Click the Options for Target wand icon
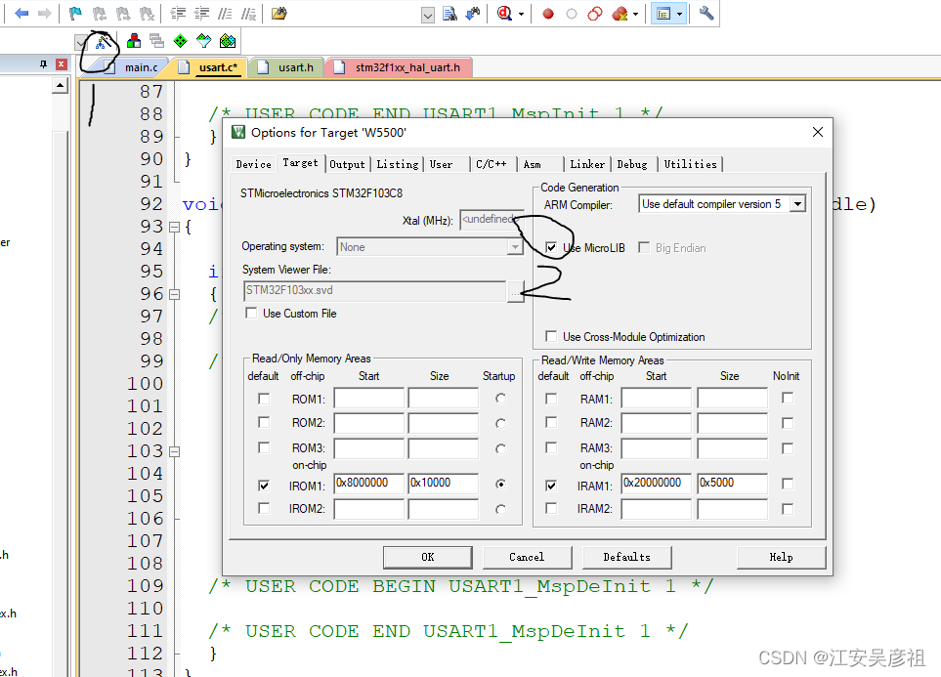This screenshot has height=677, width=941. [100, 41]
